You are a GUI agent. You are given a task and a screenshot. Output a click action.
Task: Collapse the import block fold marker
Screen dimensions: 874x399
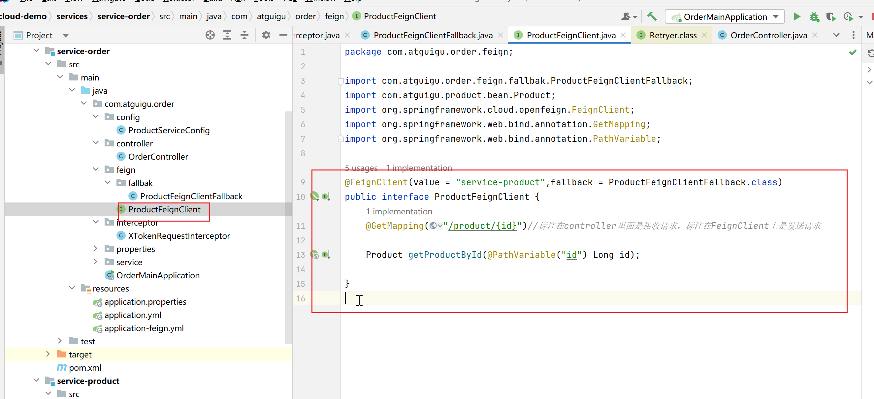point(340,81)
